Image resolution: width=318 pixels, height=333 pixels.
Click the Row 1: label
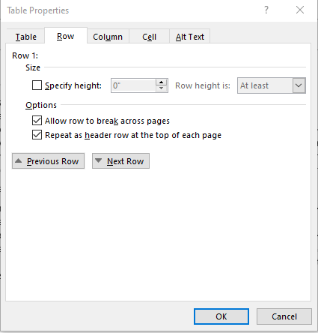(25, 55)
